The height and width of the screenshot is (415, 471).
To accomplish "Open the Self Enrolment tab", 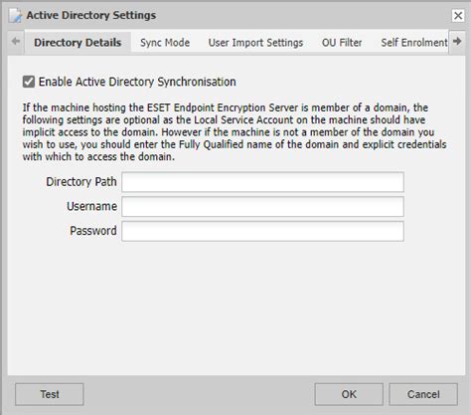I will point(414,43).
